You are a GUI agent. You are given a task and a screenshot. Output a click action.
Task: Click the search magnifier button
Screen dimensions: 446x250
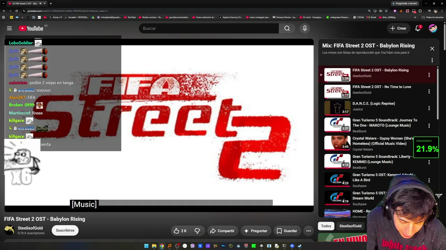287,28
